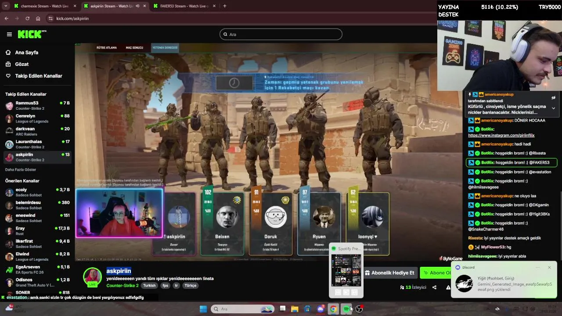Viewport: 562px width, 316px height.
Task: Open Discord from taskbar
Action: point(321,309)
